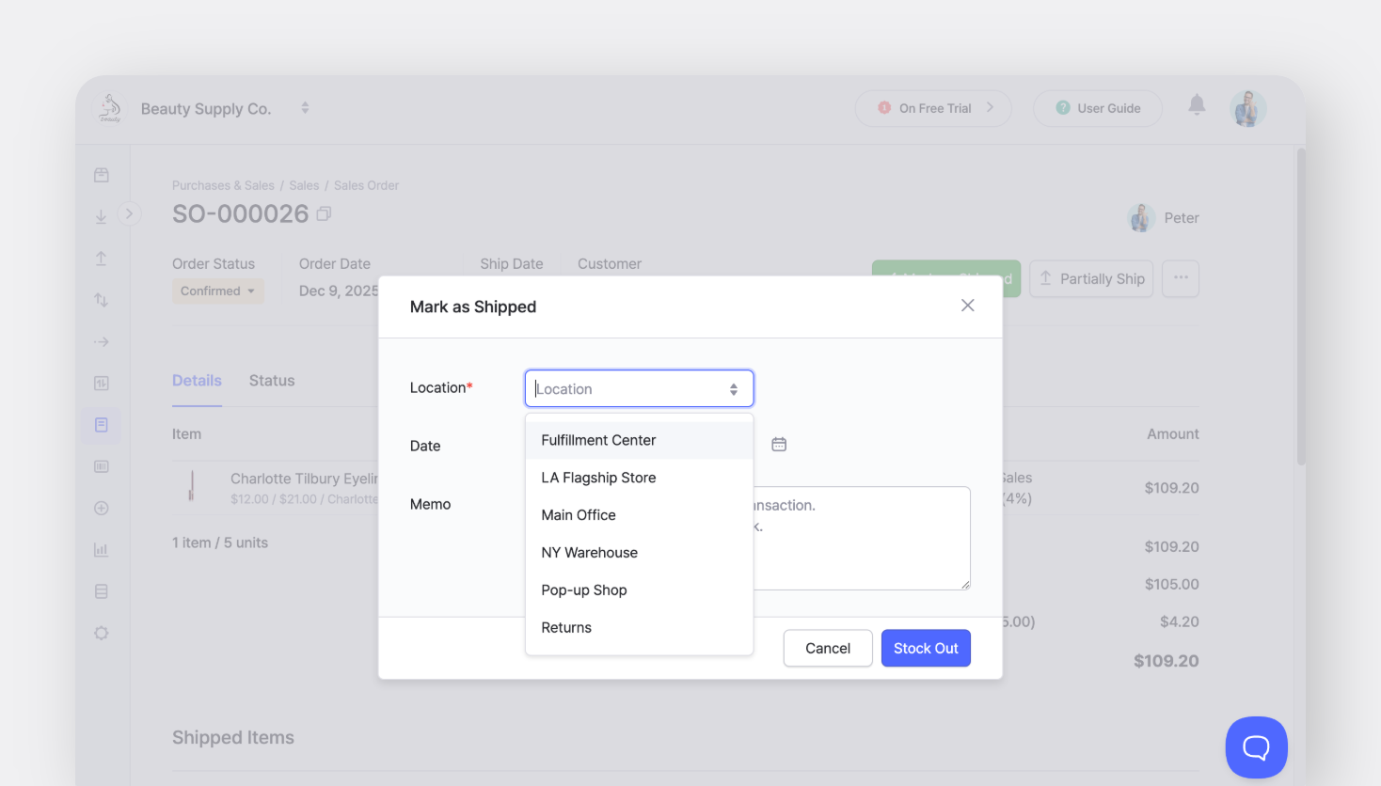Expand the Beauty Supply Co. workspace switcher
1381x786 pixels.
coord(305,108)
